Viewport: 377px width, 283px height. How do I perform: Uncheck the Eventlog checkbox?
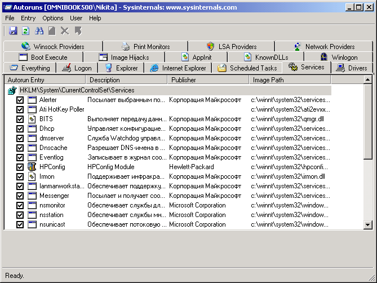coord(20,157)
